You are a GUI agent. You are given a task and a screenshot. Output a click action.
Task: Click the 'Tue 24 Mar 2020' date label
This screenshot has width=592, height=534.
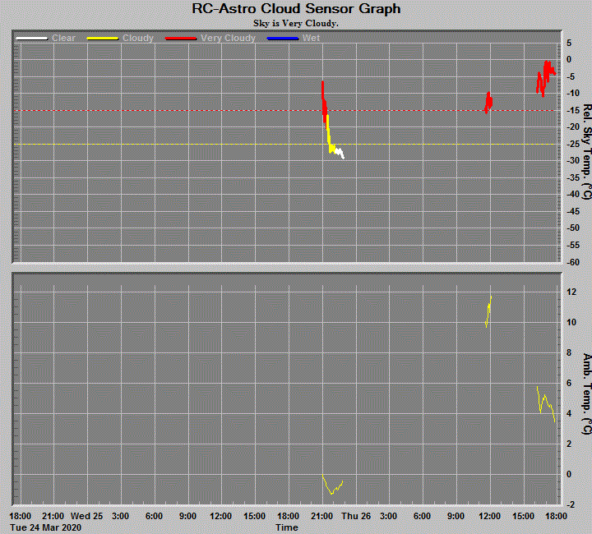(45, 527)
